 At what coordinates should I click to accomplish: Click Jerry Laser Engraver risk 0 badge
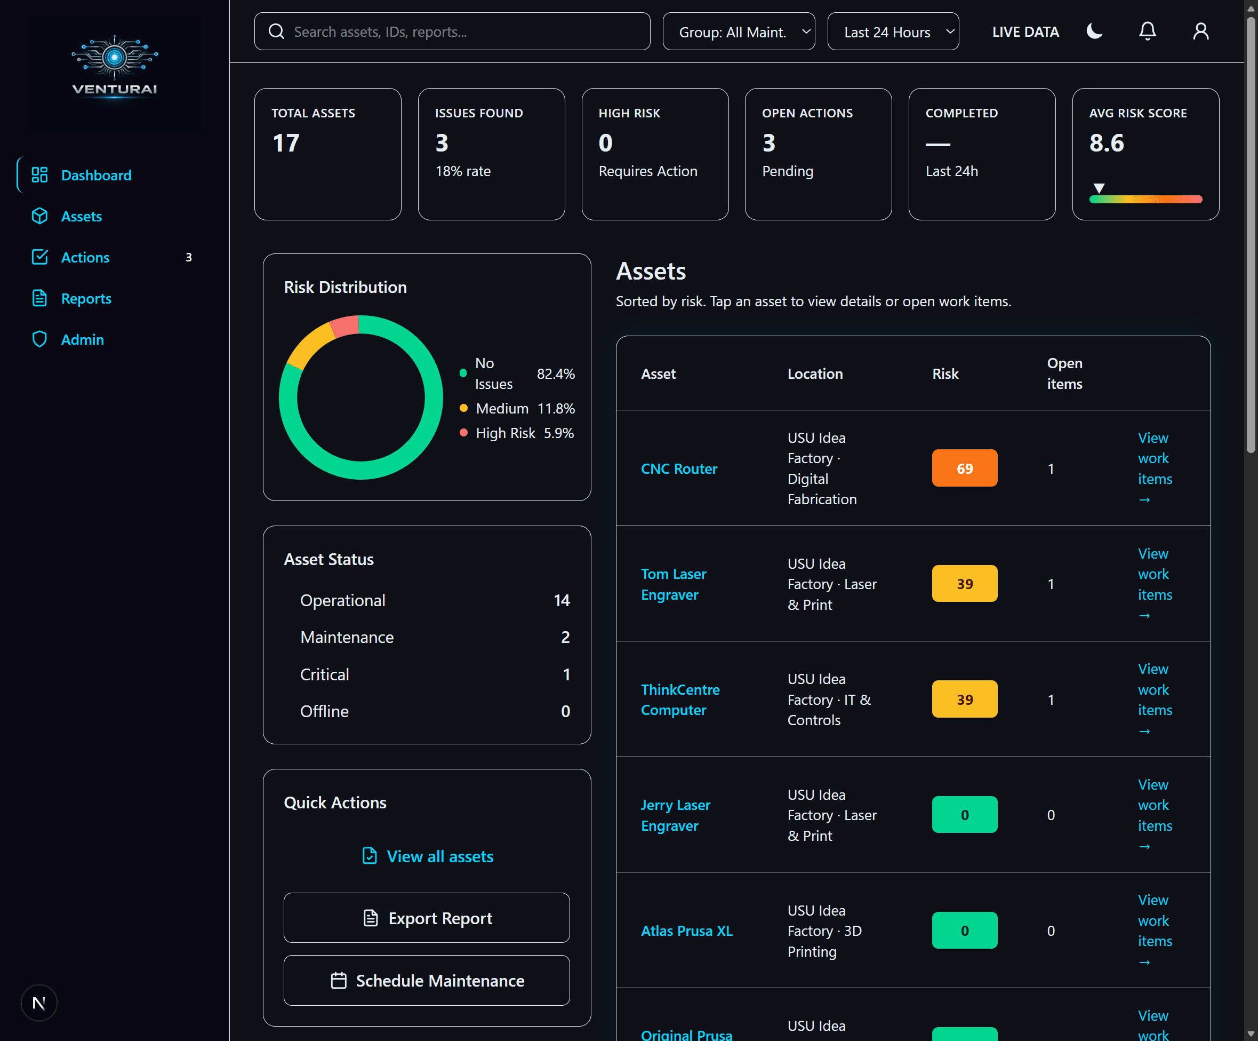[x=965, y=814]
